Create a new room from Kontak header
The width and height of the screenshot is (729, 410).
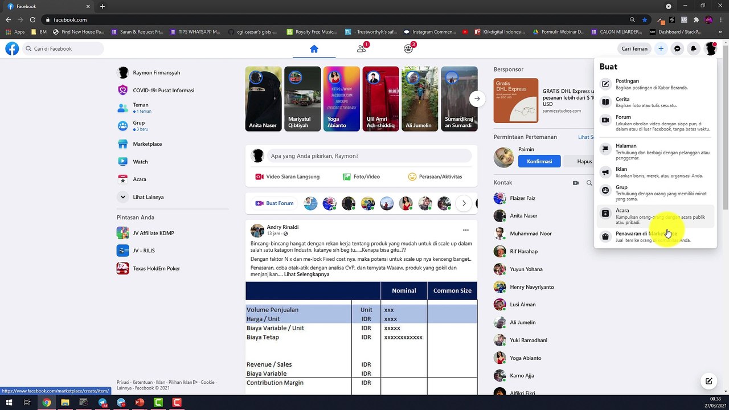tap(576, 183)
